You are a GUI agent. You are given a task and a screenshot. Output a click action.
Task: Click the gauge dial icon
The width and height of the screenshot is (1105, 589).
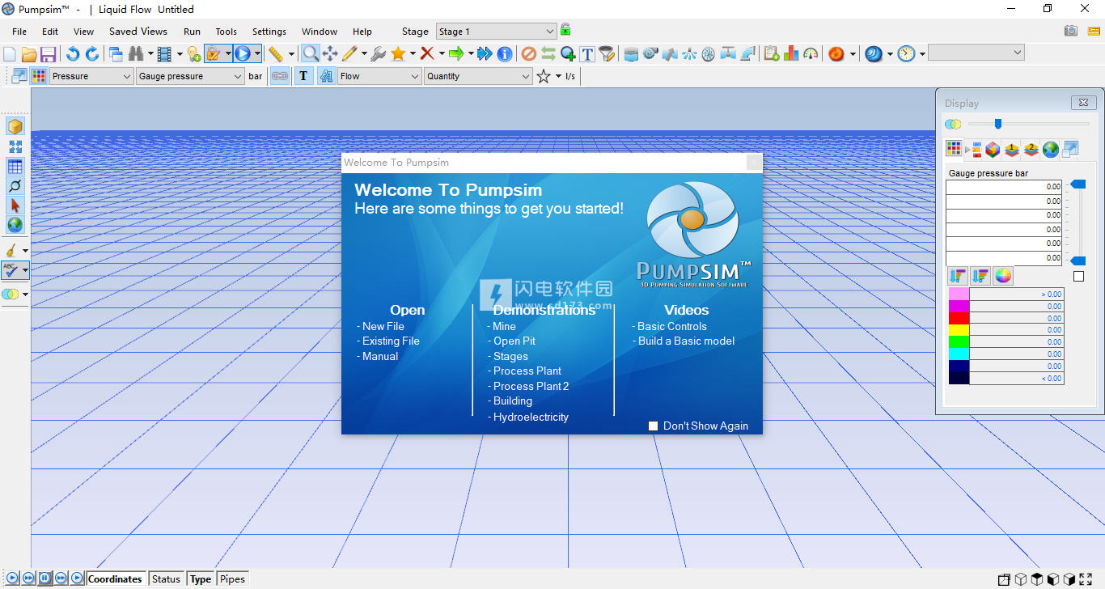point(811,54)
